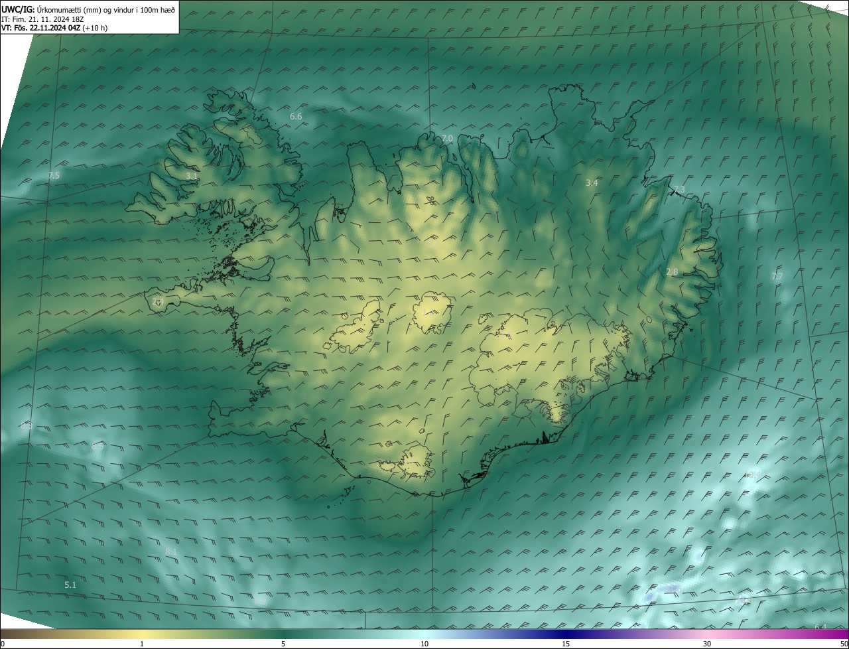Click the 'IT: Fim. 21. 11. 2024 18Z' line
Screen dimensions: 849x649
[42, 19]
